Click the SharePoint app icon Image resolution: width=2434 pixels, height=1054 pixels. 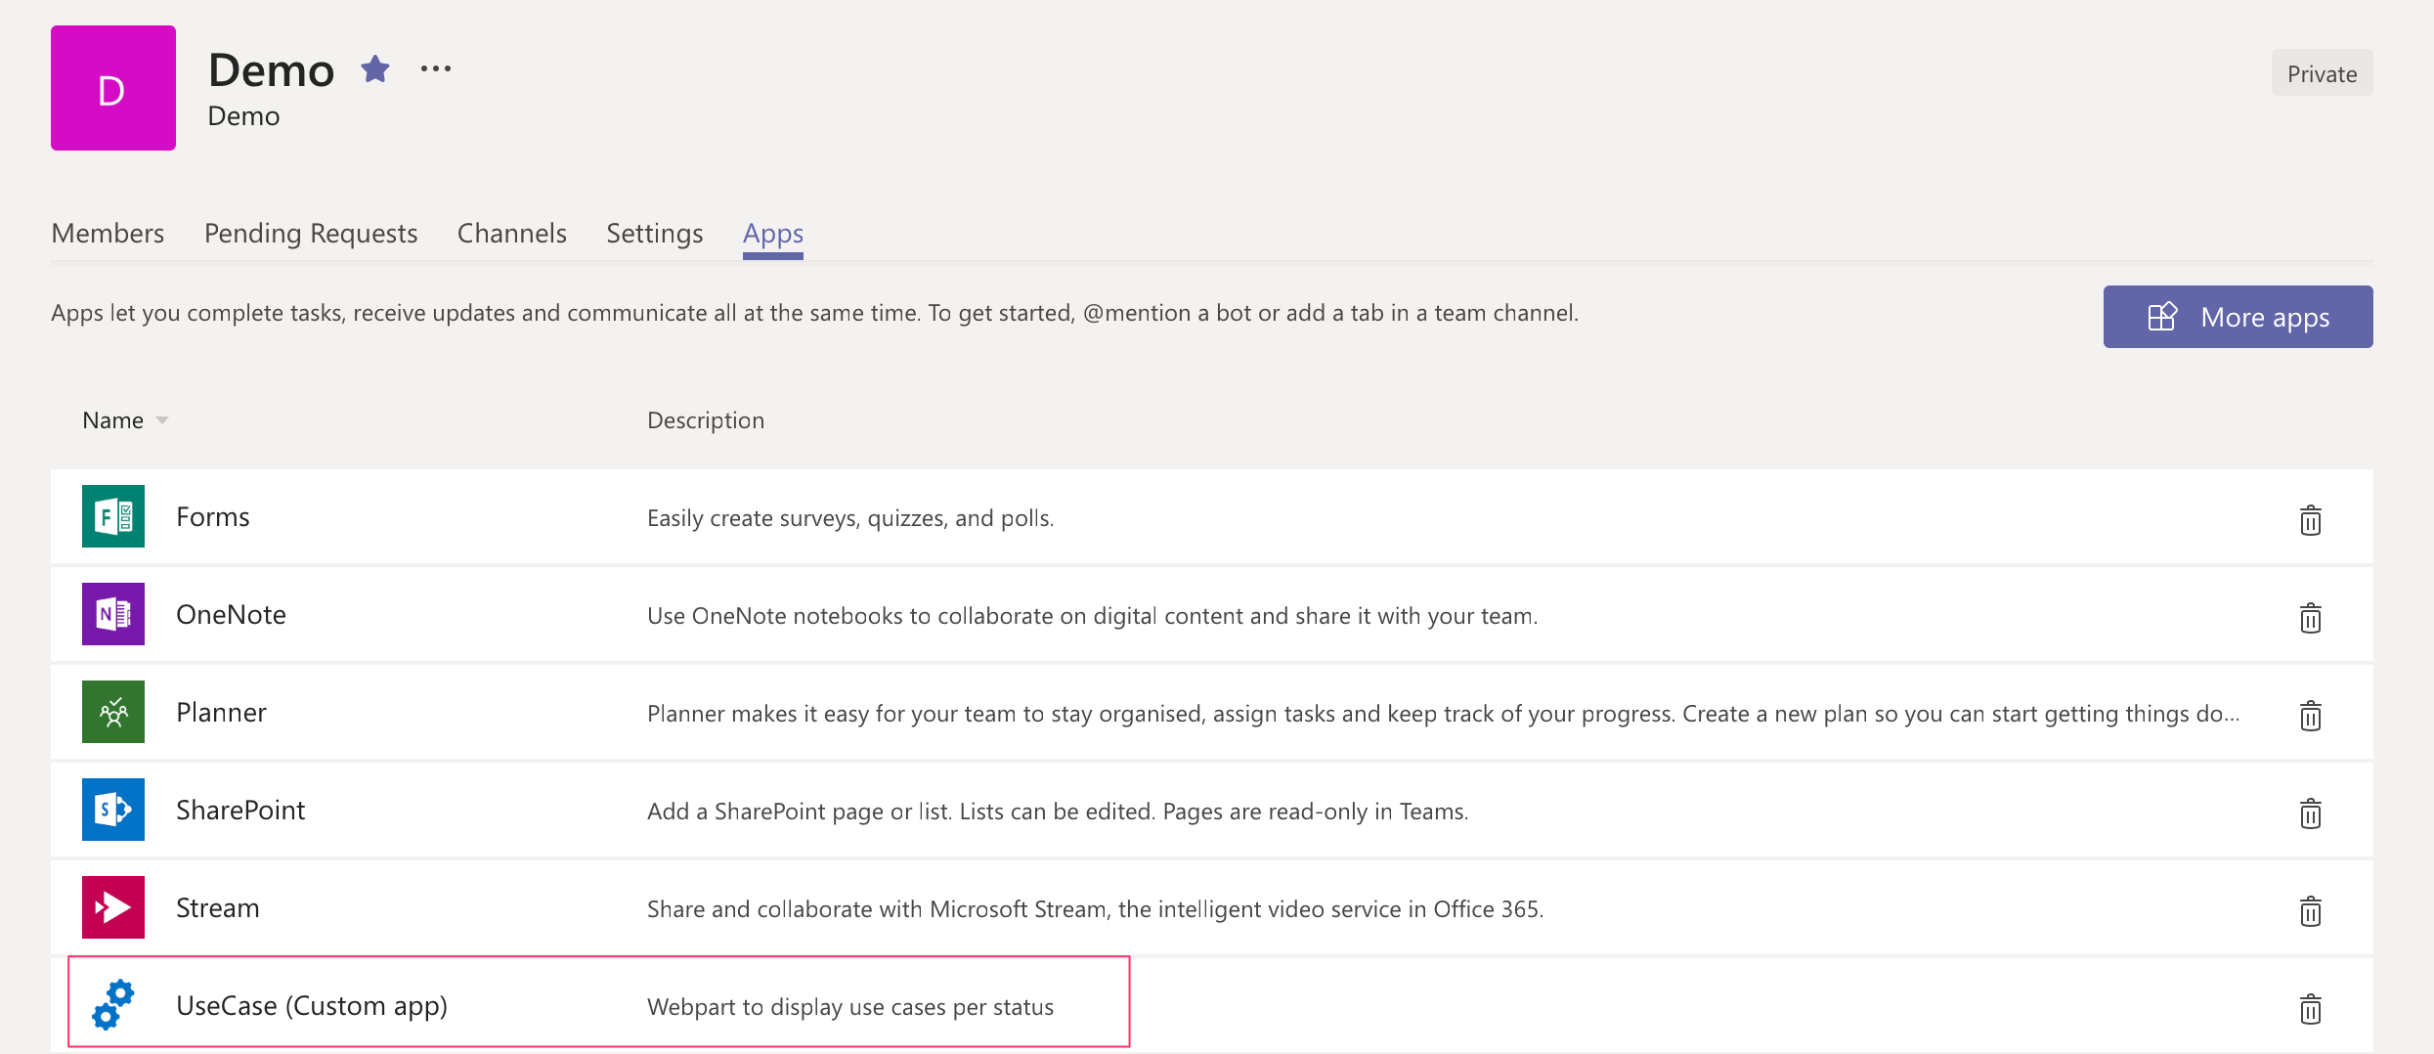(113, 810)
